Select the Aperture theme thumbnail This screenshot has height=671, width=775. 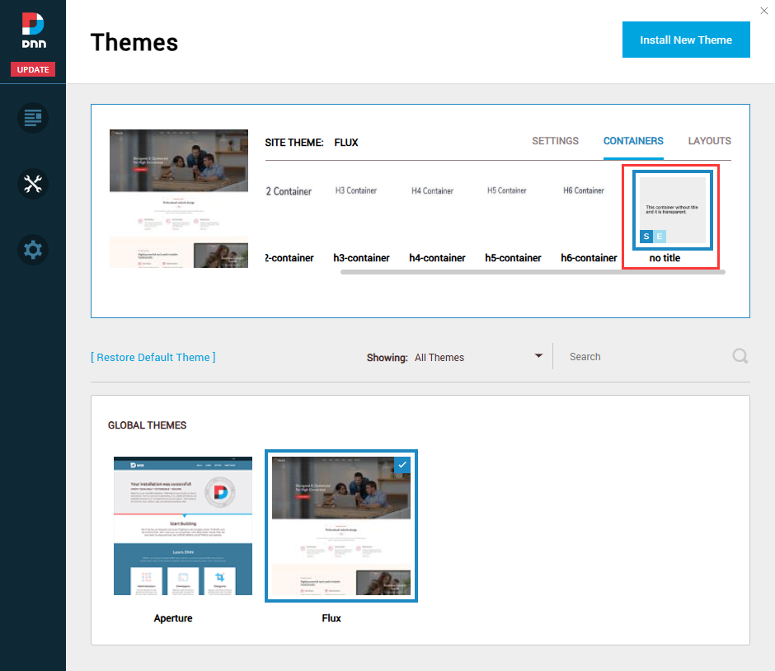pos(183,526)
